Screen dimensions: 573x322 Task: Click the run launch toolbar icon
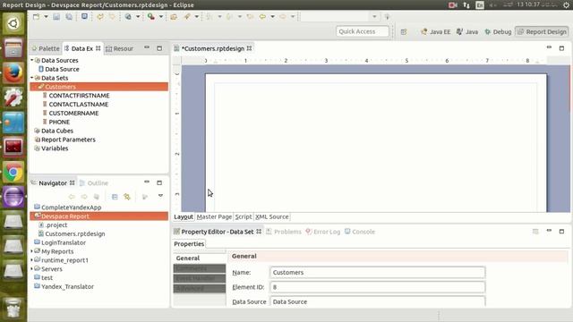pos(151,17)
